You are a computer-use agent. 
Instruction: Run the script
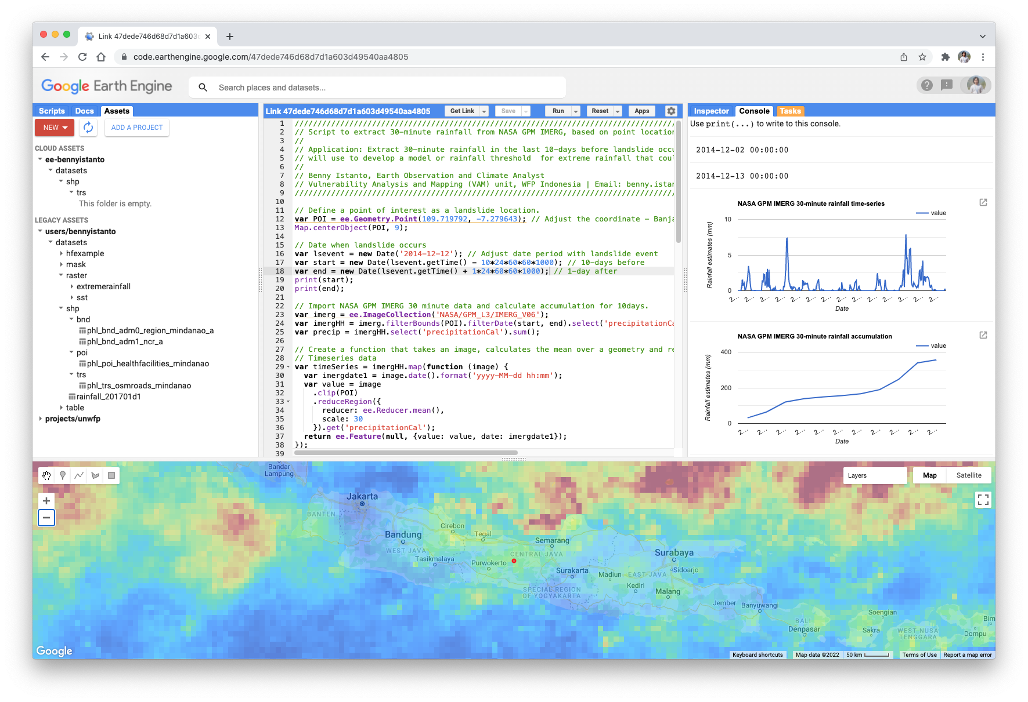pyautogui.click(x=558, y=111)
